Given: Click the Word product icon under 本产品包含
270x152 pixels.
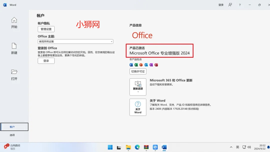Looking at the screenshot, I should coord(131,65).
